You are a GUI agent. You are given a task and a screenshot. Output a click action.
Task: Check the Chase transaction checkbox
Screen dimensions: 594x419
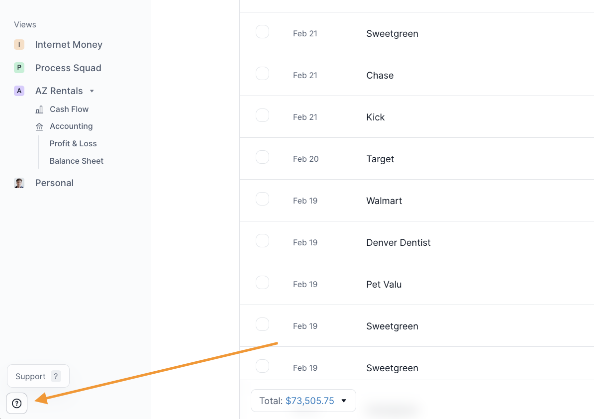tap(262, 74)
